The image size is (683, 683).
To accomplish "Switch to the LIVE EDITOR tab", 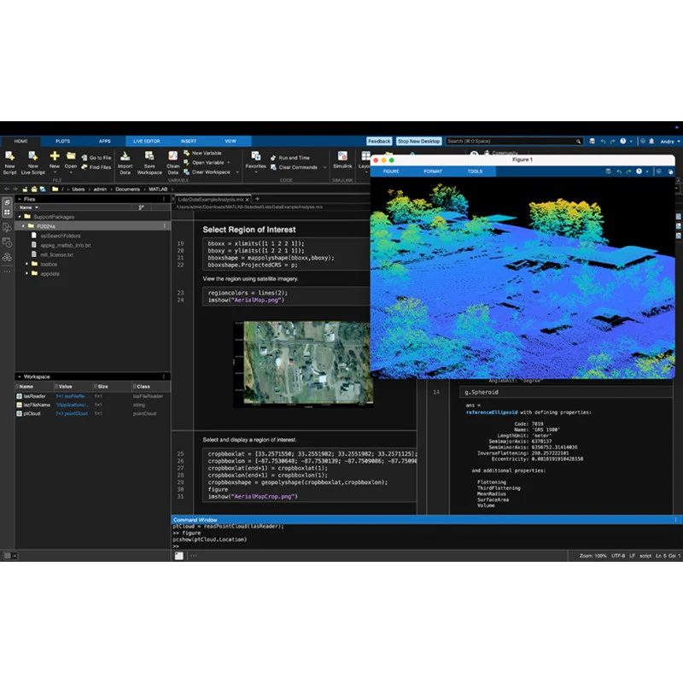I will [146, 141].
